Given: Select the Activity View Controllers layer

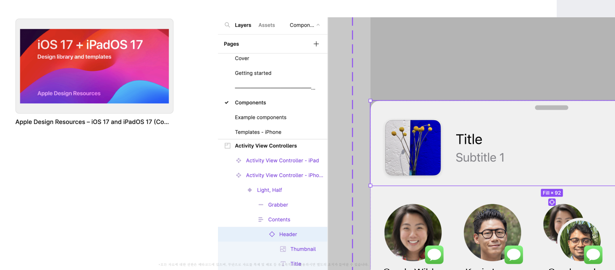Looking at the screenshot, I should tap(266, 146).
